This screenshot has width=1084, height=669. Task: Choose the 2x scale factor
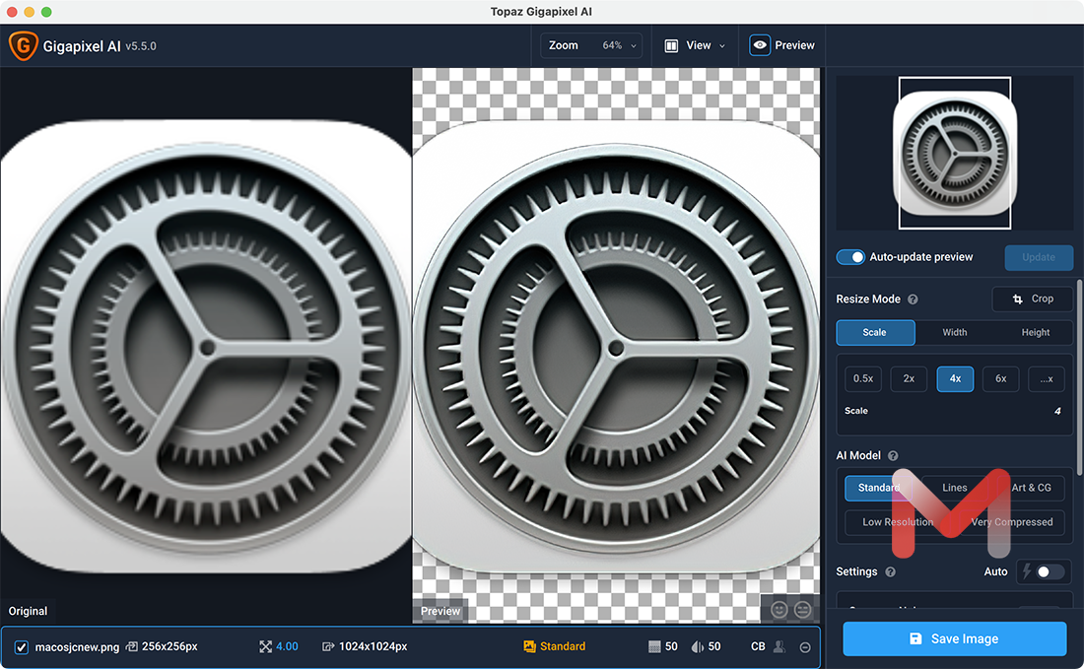(909, 378)
